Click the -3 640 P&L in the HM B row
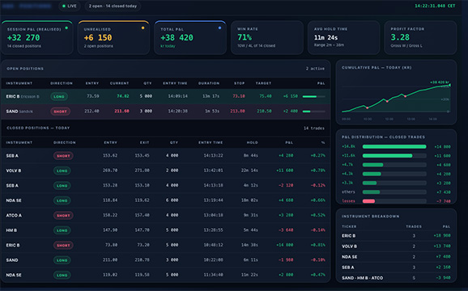 [x=286, y=230]
